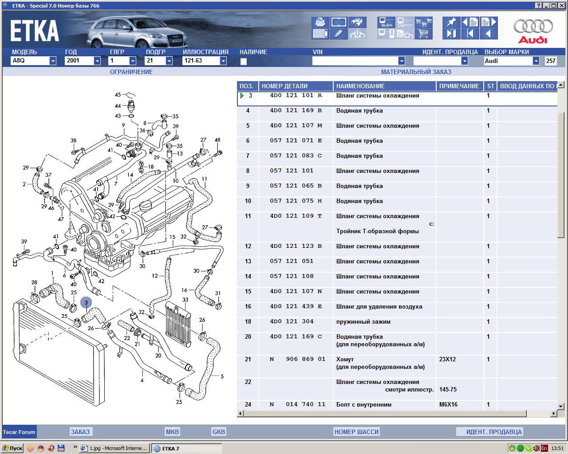Open the ELSA link icon
This screenshot has width=568, height=454.
click(386, 22)
